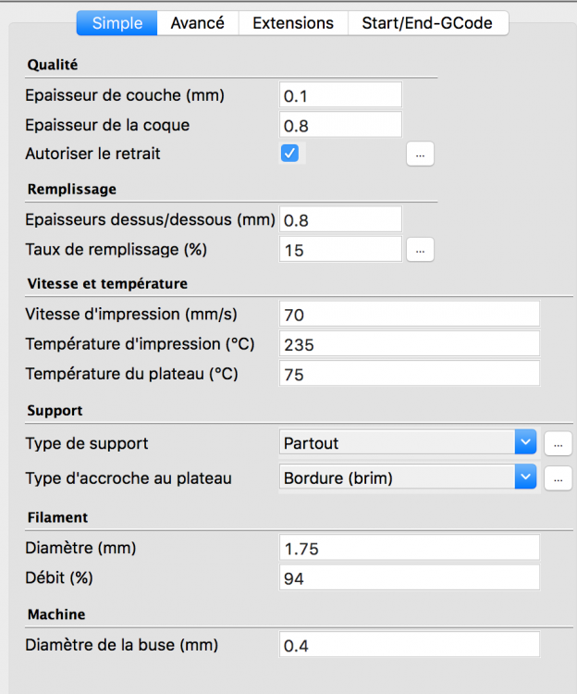This screenshot has width=577, height=694.
Task: Open retraction settings ellipsis button
Action: [420, 155]
